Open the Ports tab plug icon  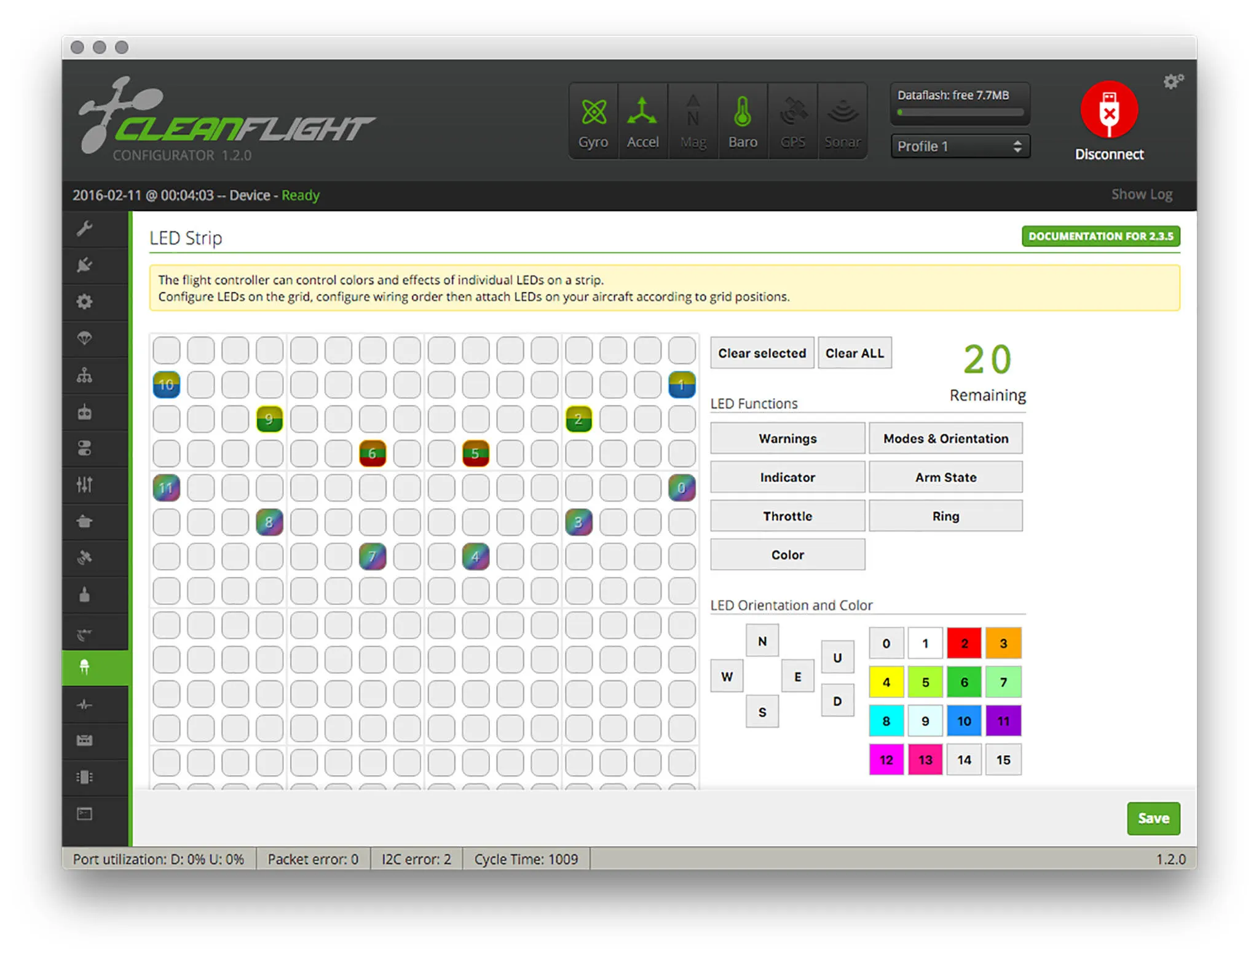pos(84,265)
